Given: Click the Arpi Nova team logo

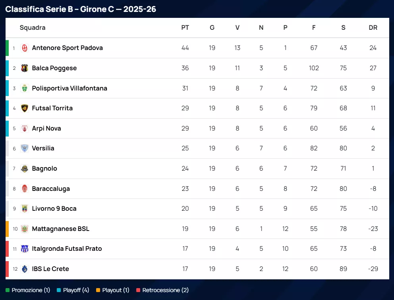Looking at the screenshot, I should coord(25,129).
